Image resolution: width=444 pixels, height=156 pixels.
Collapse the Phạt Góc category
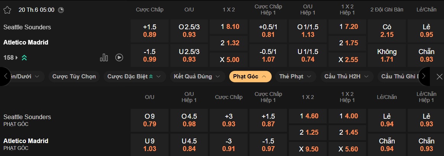point(250,76)
